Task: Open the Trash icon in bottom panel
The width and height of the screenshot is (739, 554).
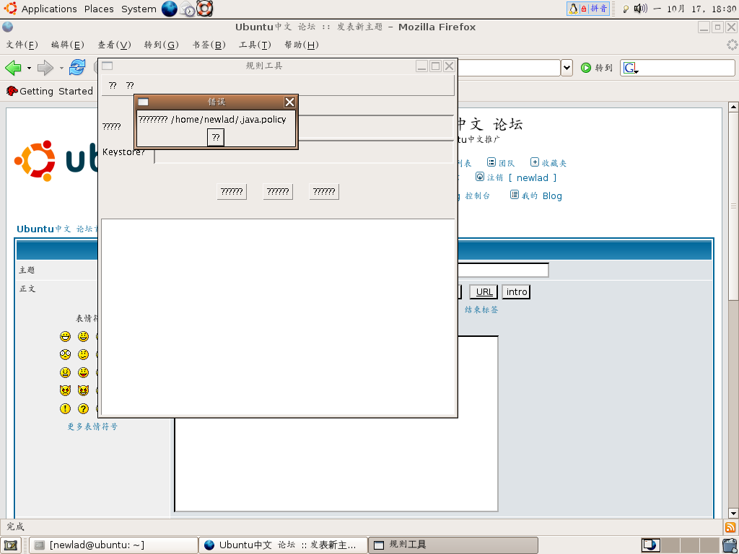Action: (730, 545)
